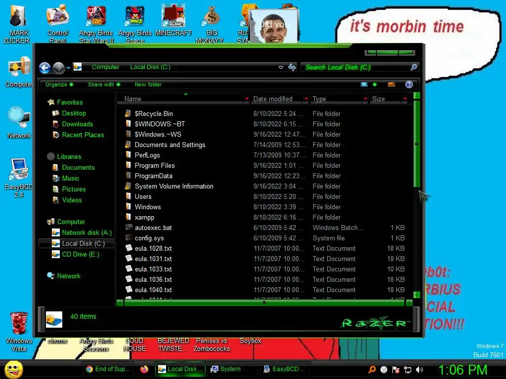Select the Program Files folder

pos(155,166)
